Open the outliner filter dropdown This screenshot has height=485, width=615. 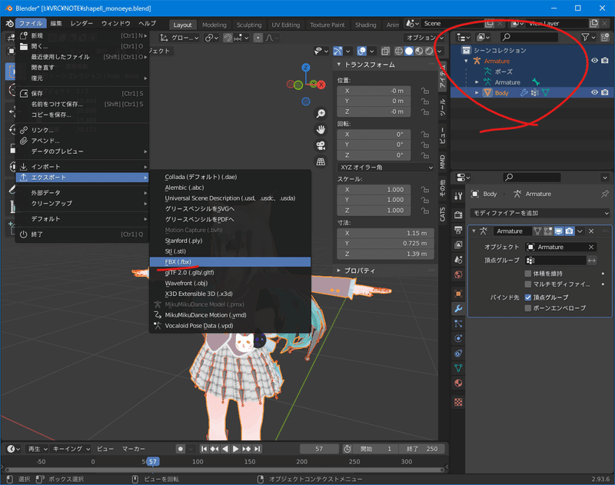pos(588,37)
